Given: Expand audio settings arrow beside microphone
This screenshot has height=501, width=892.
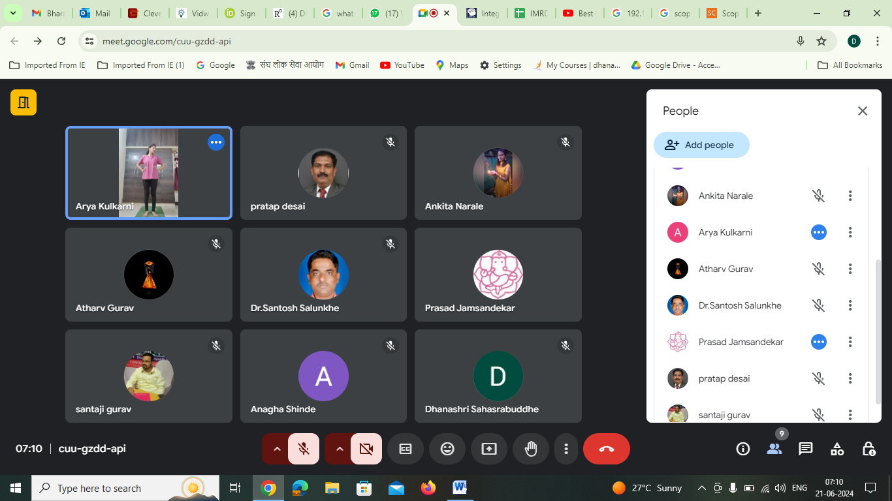Looking at the screenshot, I should [x=276, y=449].
